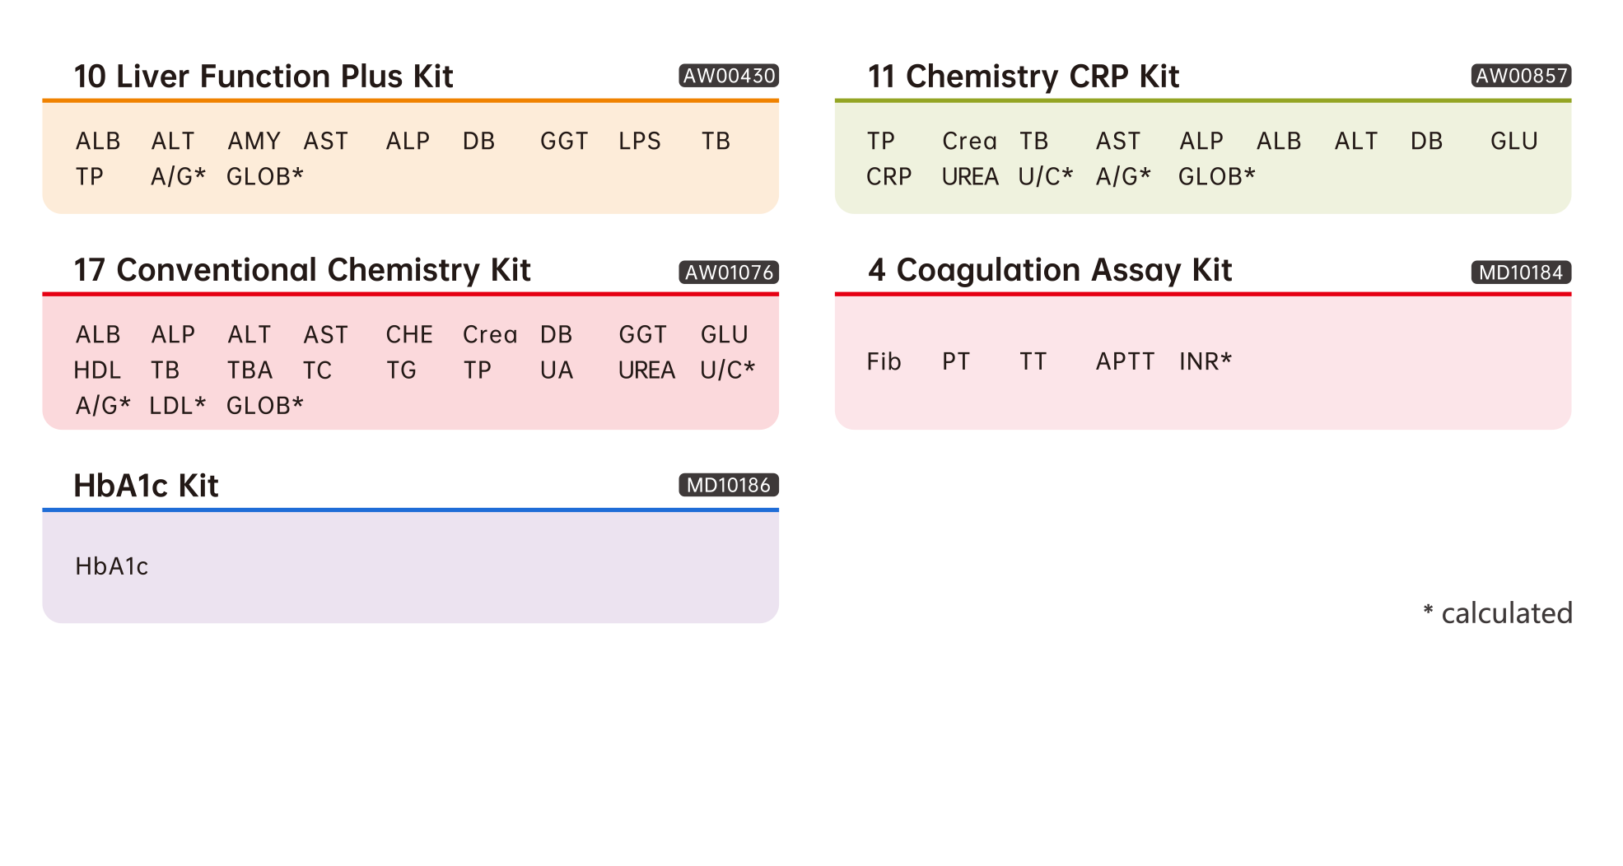Select CHE in the Conventional Chemistry panel
Screen dimensions: 1623x866
click(409, 335)
